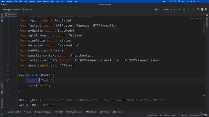Click OAuth2PasswordBearer in the import line
Viewport: 209px width, 117px height.
click(x=141, y=60)
